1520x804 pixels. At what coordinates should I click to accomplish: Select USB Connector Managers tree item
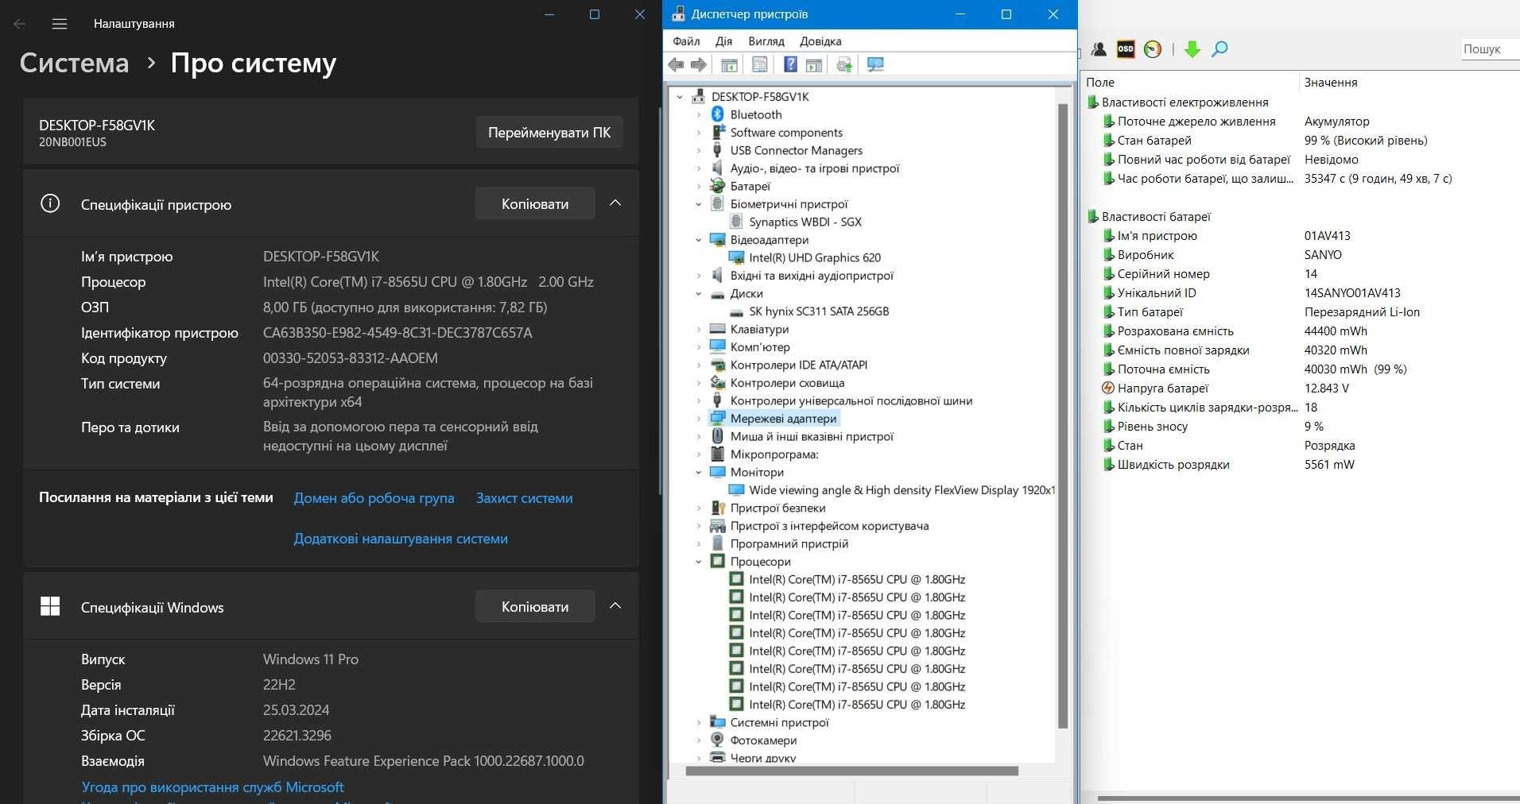point(796,150)
